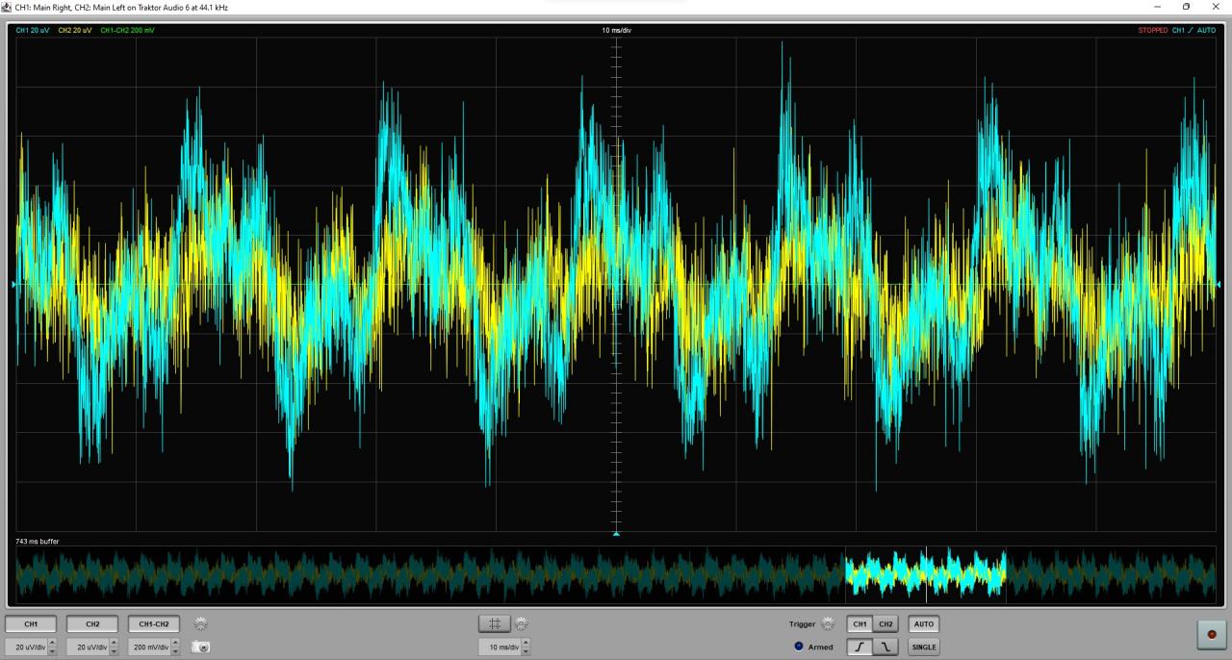
Task: Enable SINGLE trigger mode
Action: pyautogui.click(x=923, y=647)
